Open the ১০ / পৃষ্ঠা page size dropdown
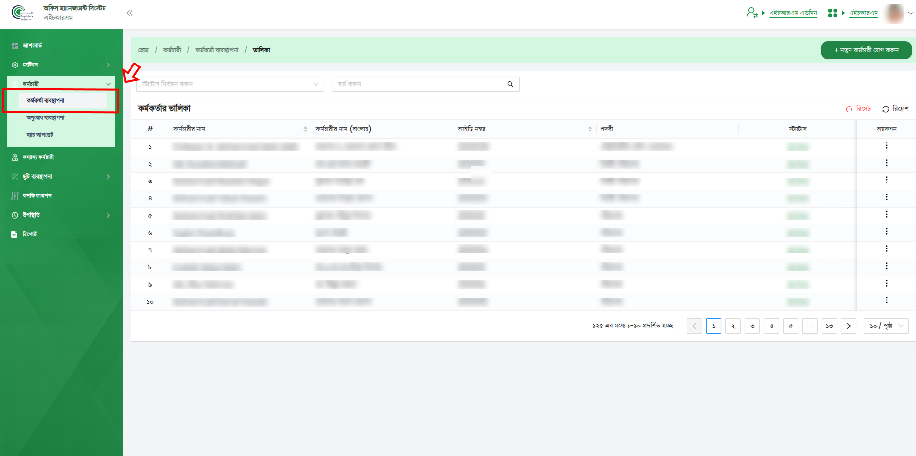 (x=886, y=326)
